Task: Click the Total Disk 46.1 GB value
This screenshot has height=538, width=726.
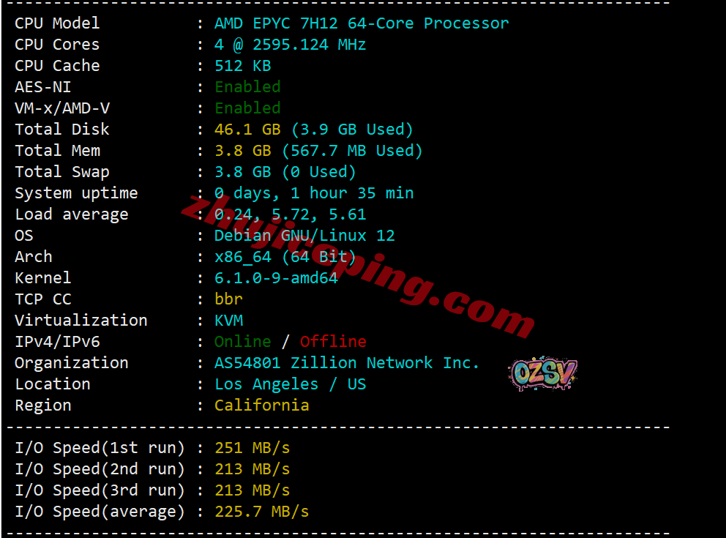Action: pyautogui.click(x=247, y=130)
